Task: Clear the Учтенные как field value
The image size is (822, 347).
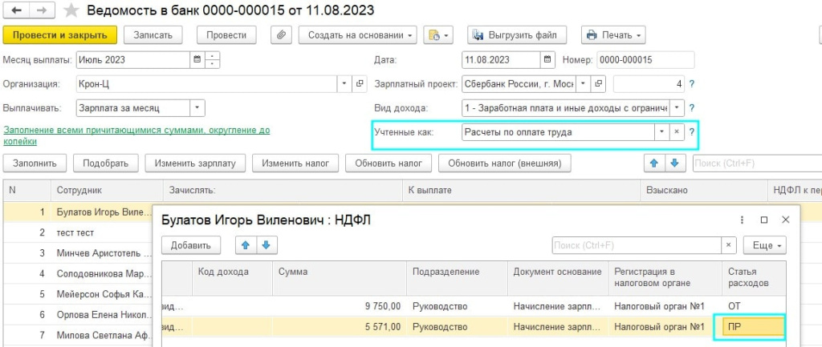Action: tap(676, 132)
